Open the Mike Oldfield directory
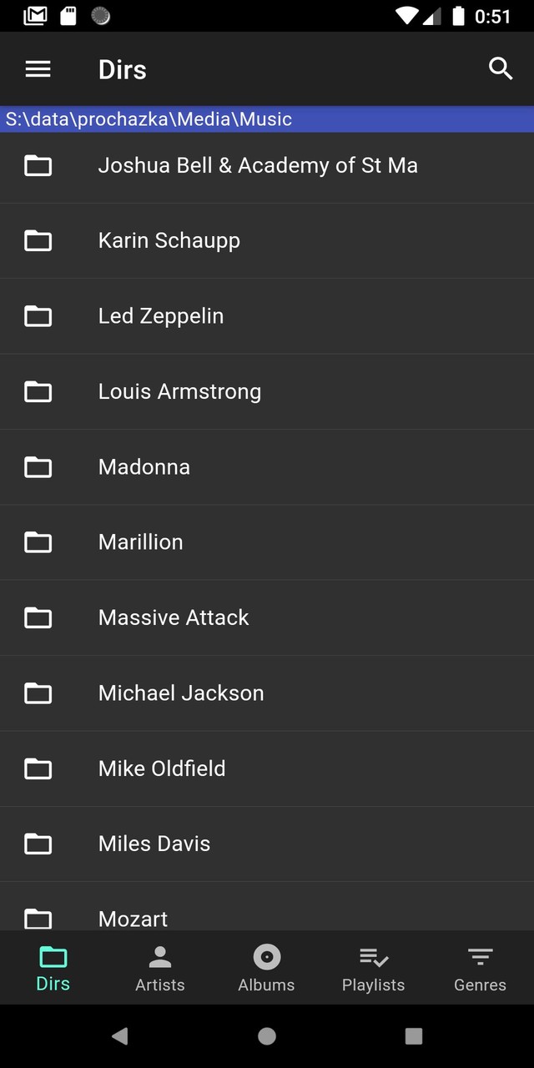534x1068 pixels. [162, 768]
